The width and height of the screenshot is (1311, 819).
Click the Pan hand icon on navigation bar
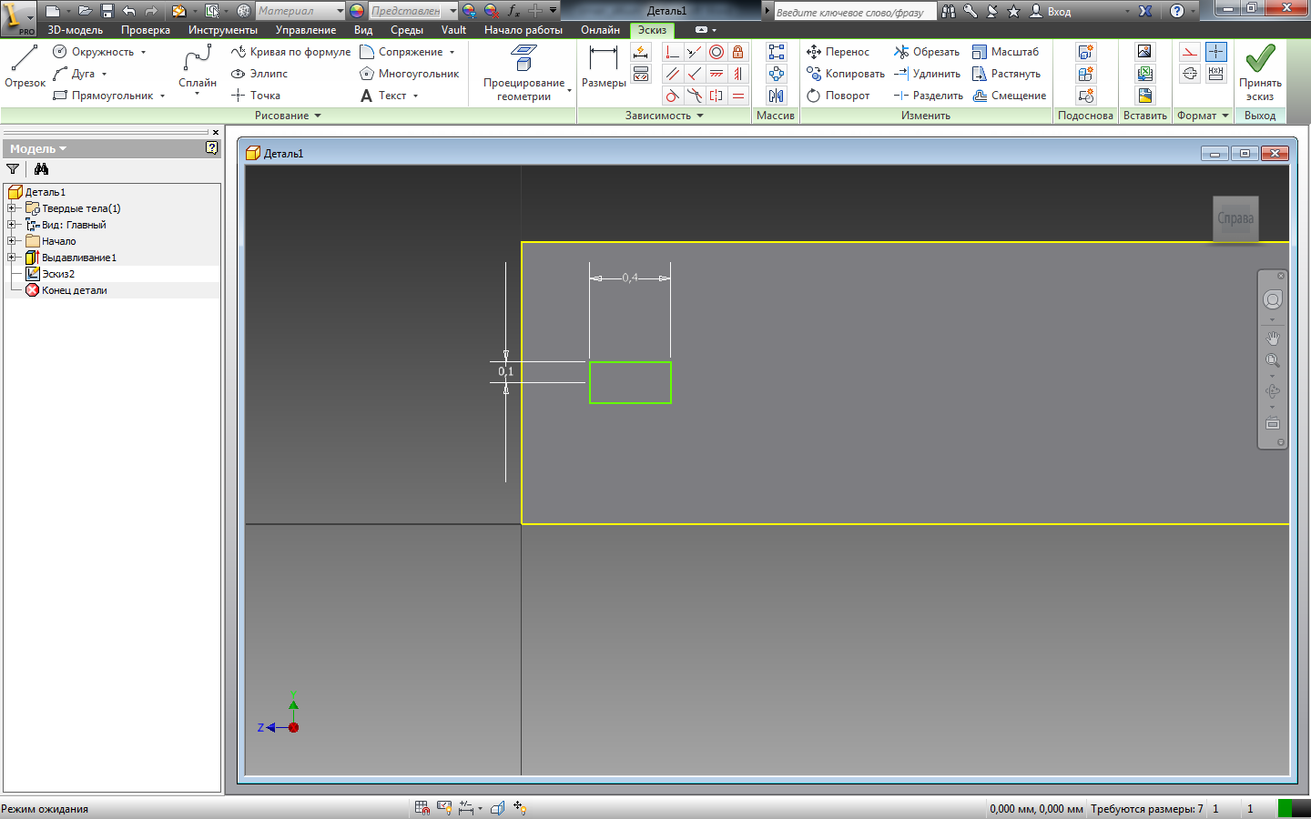pos(1273,338)
